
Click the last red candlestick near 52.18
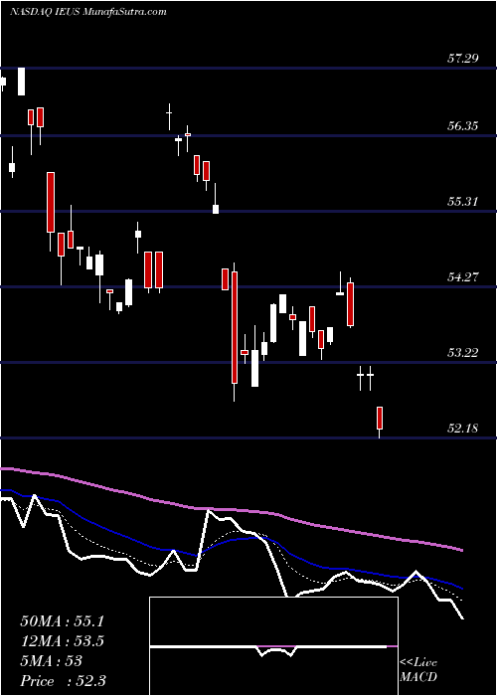point(380,419)
